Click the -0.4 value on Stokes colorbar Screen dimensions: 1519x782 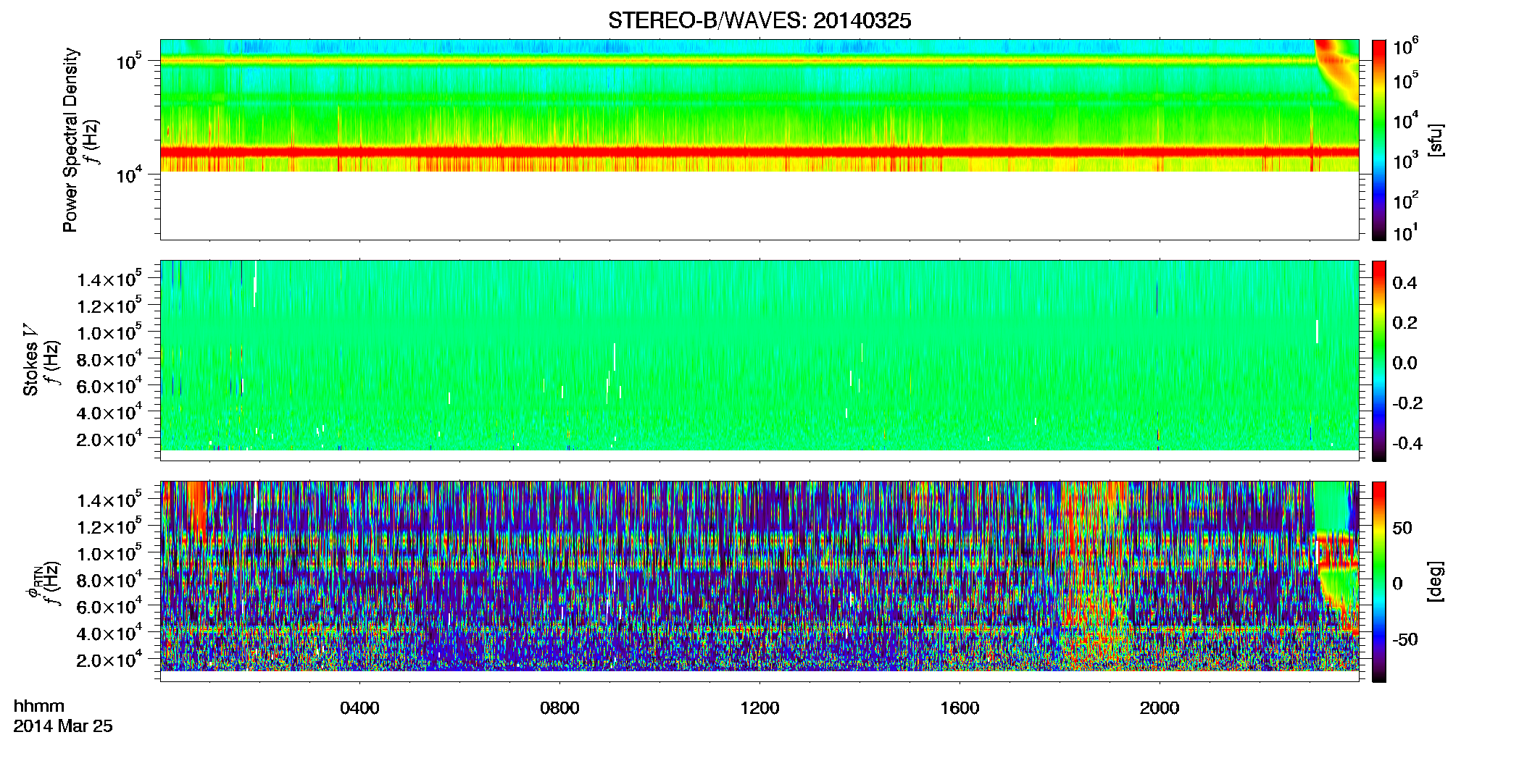1407,443
